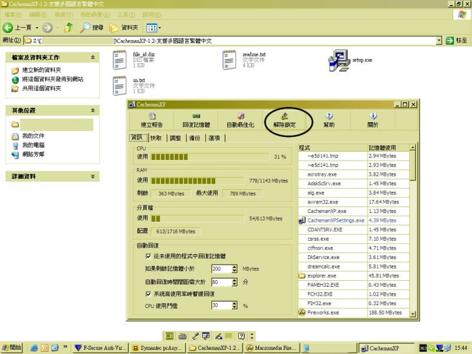Click 共用這個資料夾 share folder task
Screen dimensions: 472x354
(x=41, y=88)
